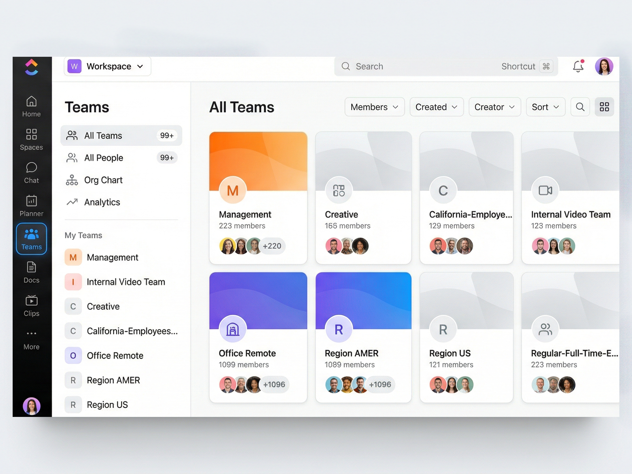Open the Members filter dropdown

click(x=374, y=107)
